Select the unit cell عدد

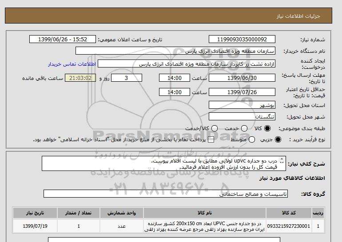pos(122,226)
